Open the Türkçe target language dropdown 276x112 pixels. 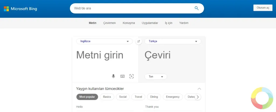point(173,41)
